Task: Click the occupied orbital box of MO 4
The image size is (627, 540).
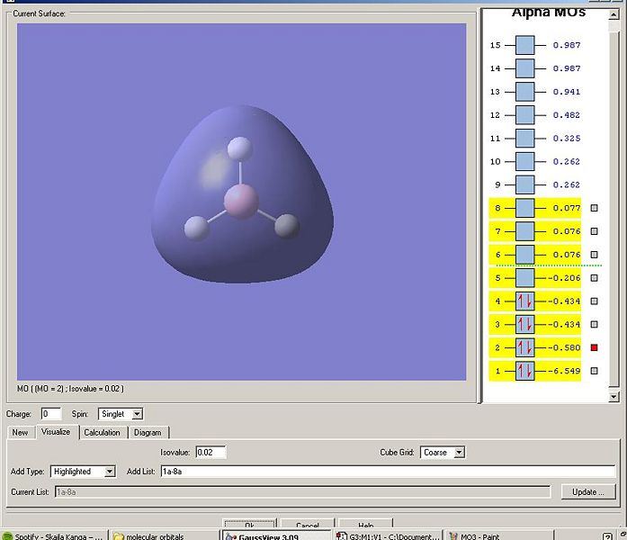Action: pyautogui.click(x=524, y=301)
